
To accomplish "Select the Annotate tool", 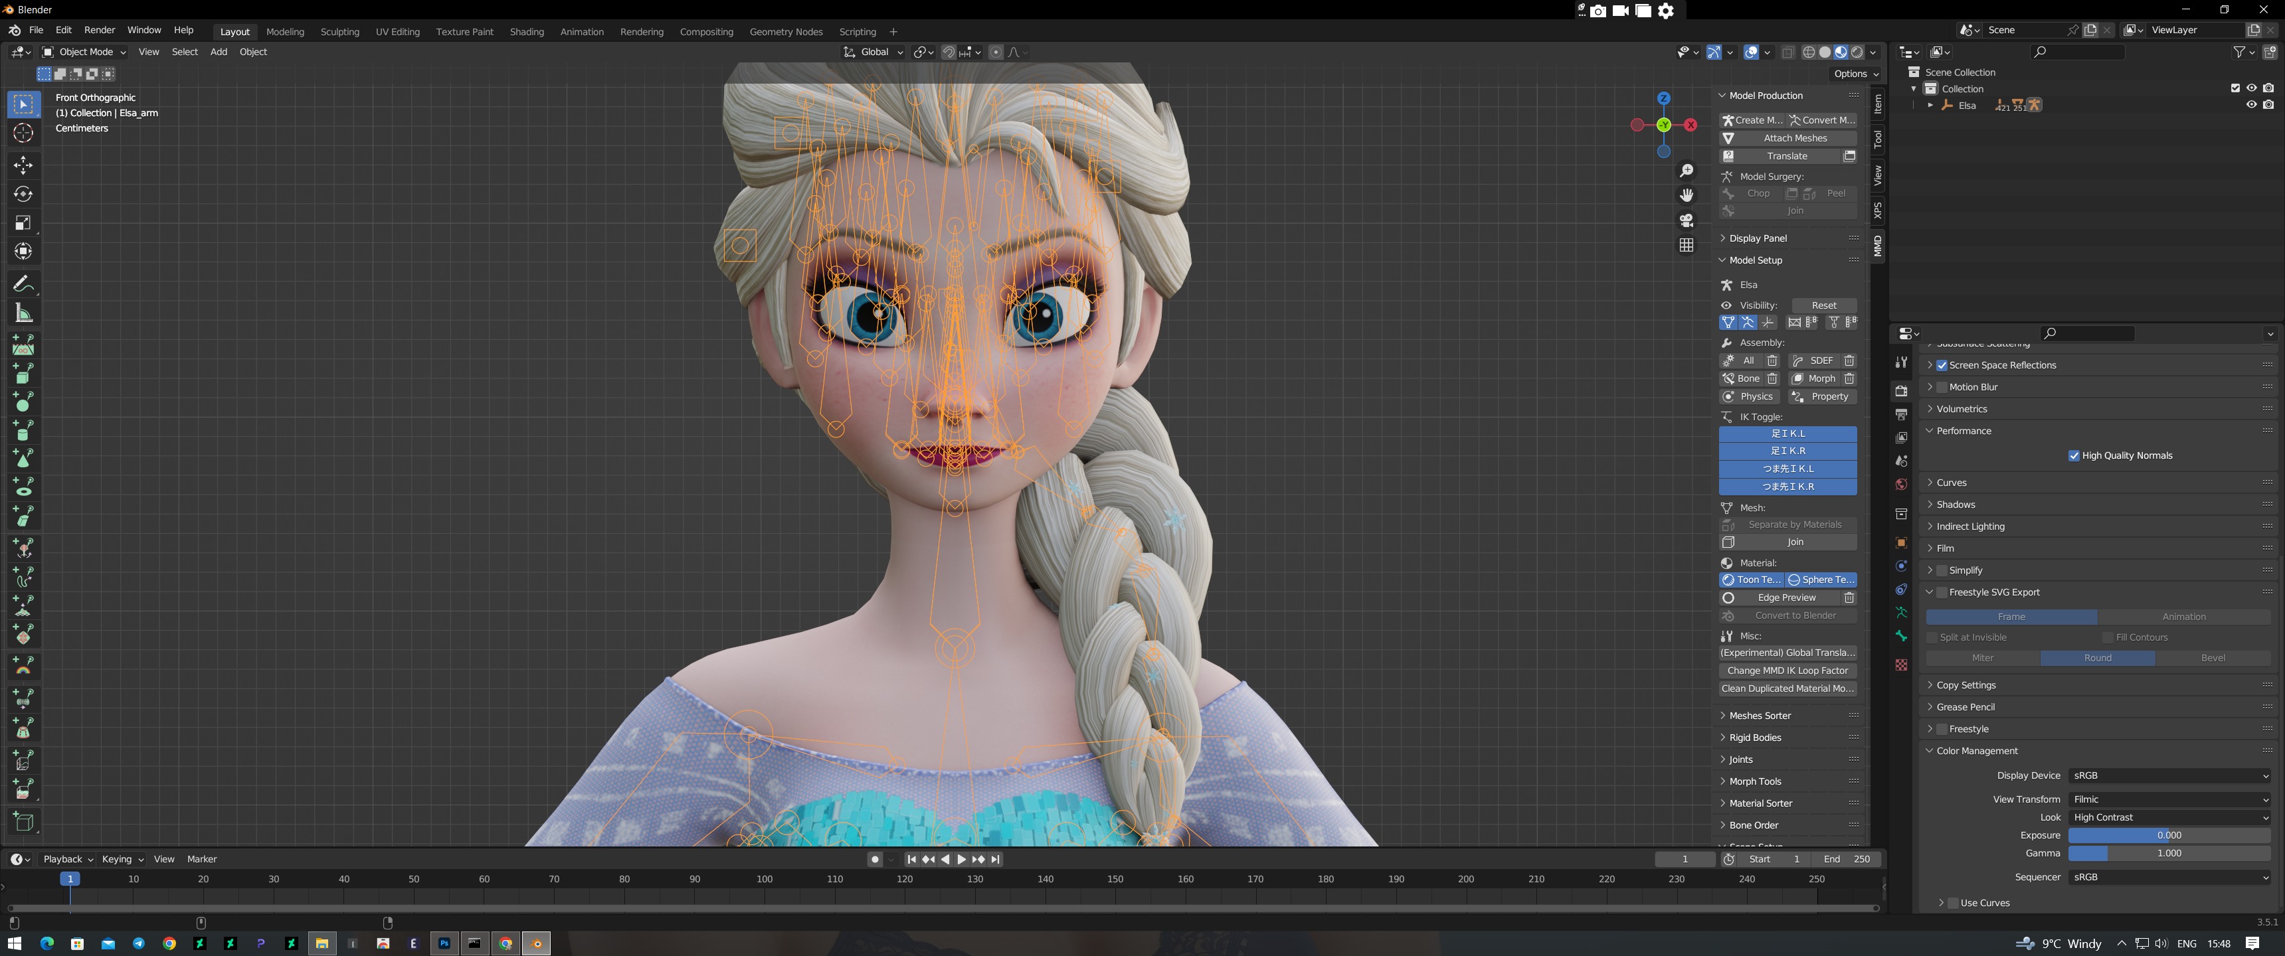I will coord(23,283).
